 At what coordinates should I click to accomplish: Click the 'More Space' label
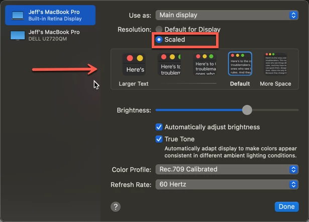pyautogui.click(x=275, y=84)
